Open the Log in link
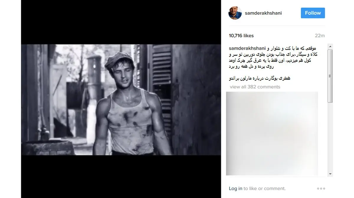Screen dimensions: 354x198 pyautogui.click(x=235, y=189)
